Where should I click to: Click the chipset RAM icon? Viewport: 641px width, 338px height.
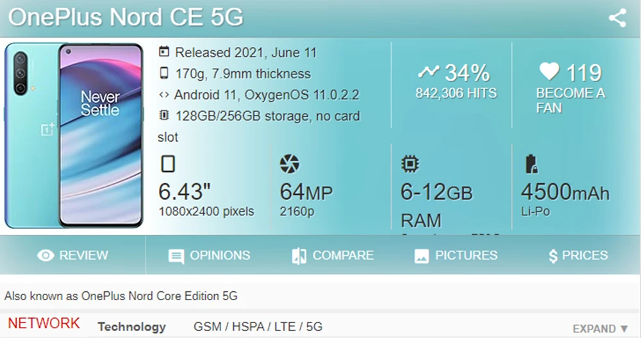(x=410, y=164)
